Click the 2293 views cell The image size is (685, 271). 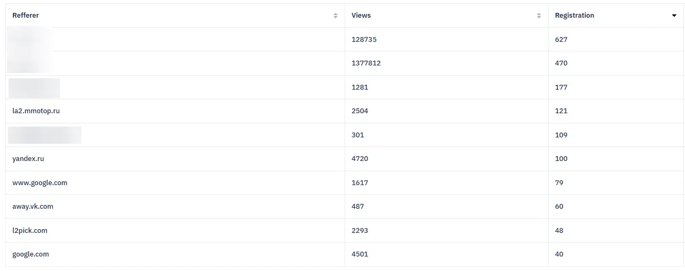tap(360, 231)
